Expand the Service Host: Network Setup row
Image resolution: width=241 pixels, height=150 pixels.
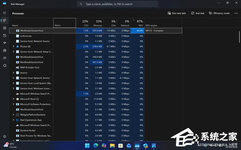click(x=13, y=52)
